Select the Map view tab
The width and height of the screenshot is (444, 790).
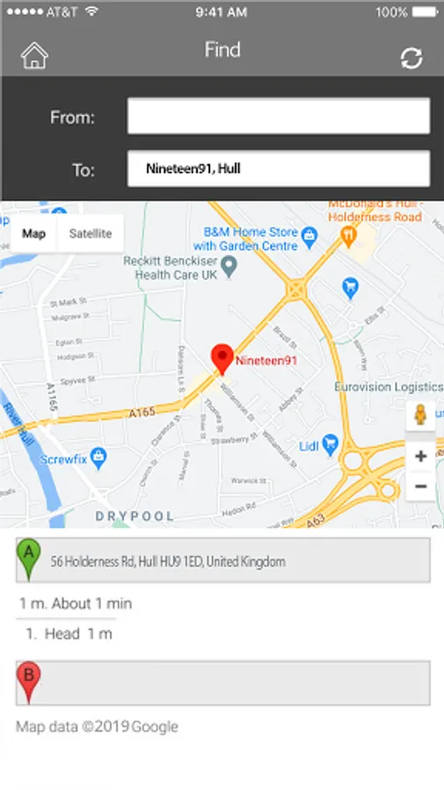coord(33,233)
